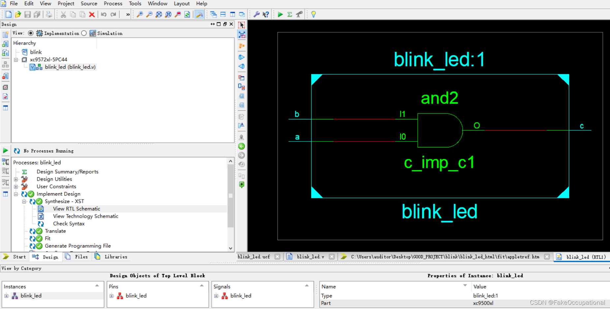Screen dimensions: 610x309
Task: Select blink_led (blink_led.v) in hierarchy
Action: tap(70, 67)
